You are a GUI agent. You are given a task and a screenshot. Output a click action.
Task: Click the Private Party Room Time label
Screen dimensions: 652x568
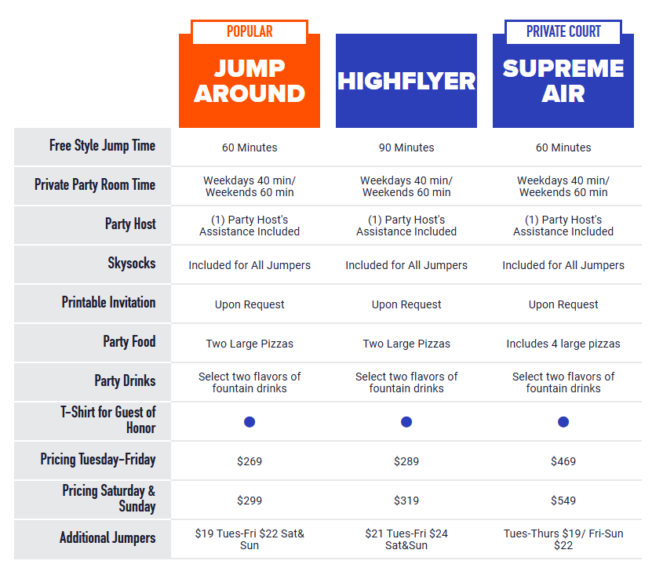[x=95, y=184]
